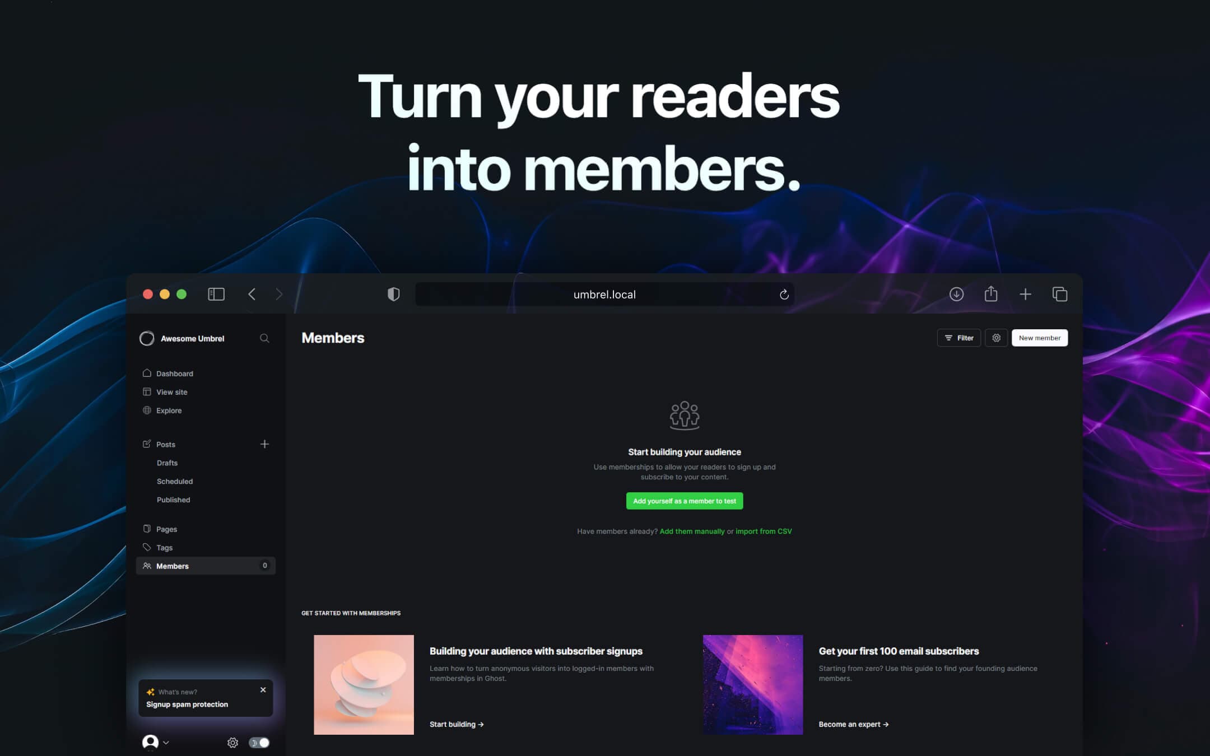Click the Posts section icon
1210x756 pixels.
(146, 444)
